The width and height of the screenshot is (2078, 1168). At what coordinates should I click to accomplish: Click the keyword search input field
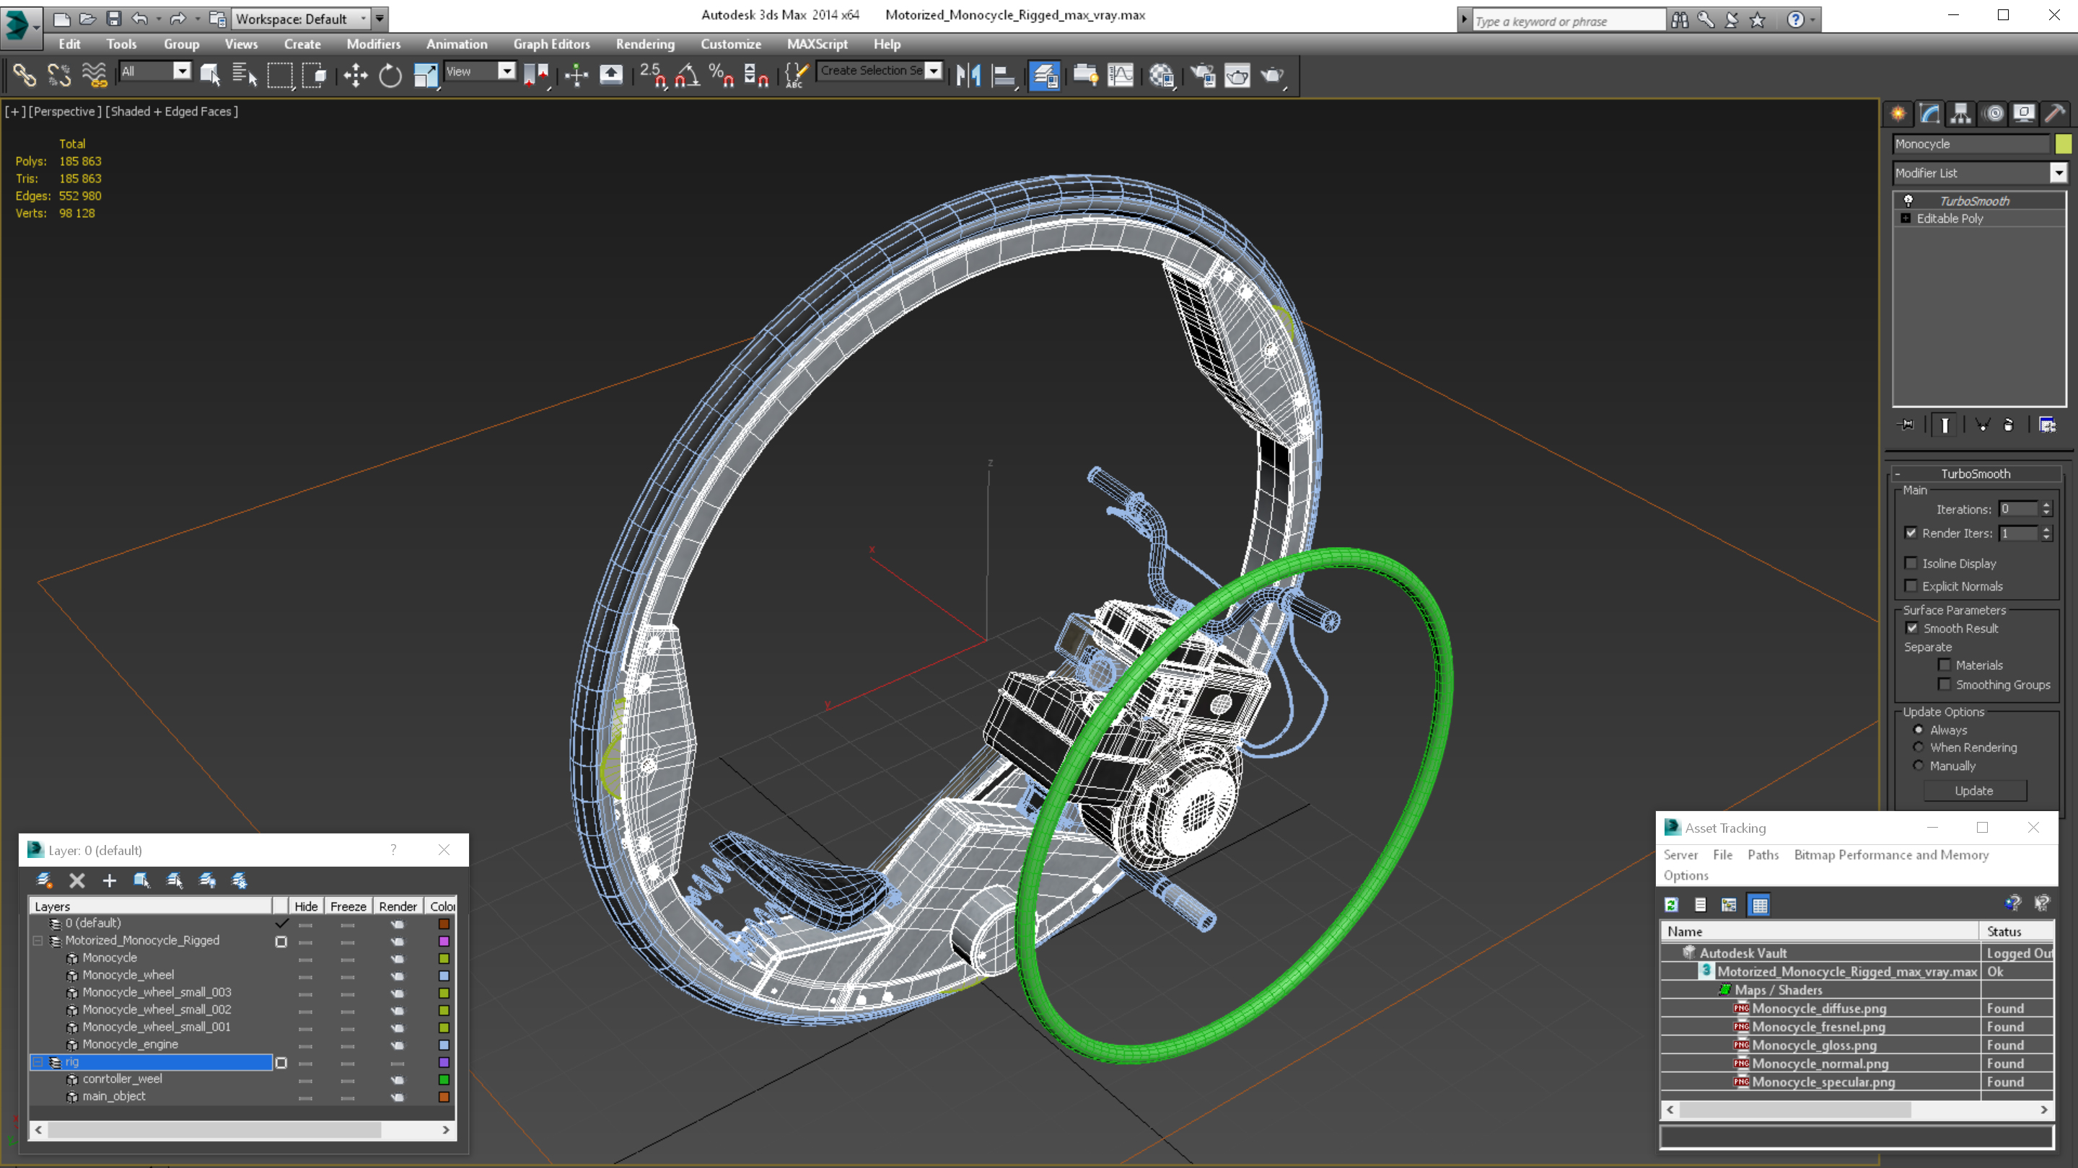coord(1568,21)
